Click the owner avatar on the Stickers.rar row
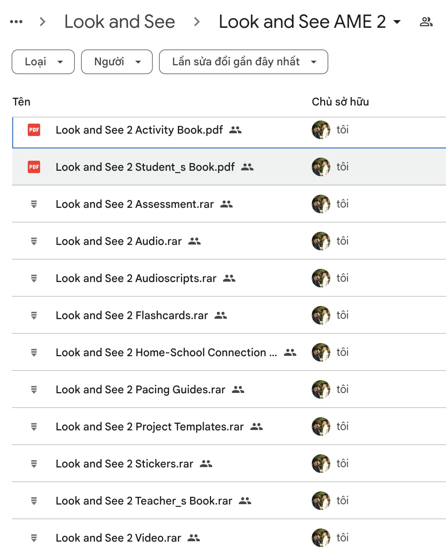Viewport: 446px width, 554px height. pyautogui.click(x=321, y=464)
